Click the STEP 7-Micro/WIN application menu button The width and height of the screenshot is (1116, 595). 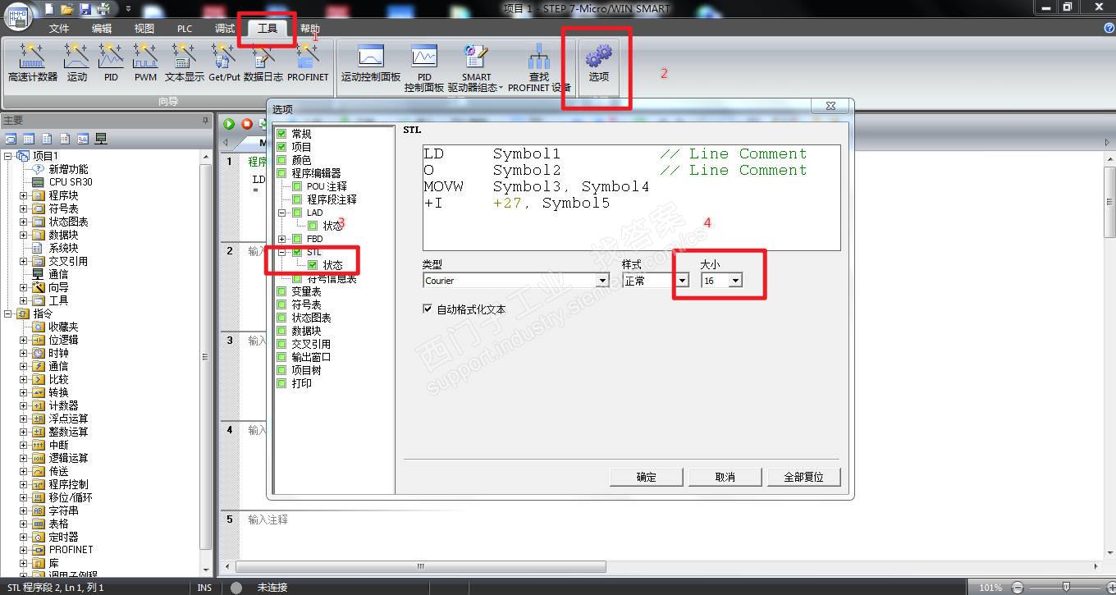pyautogui.click(x=18, y=18)
